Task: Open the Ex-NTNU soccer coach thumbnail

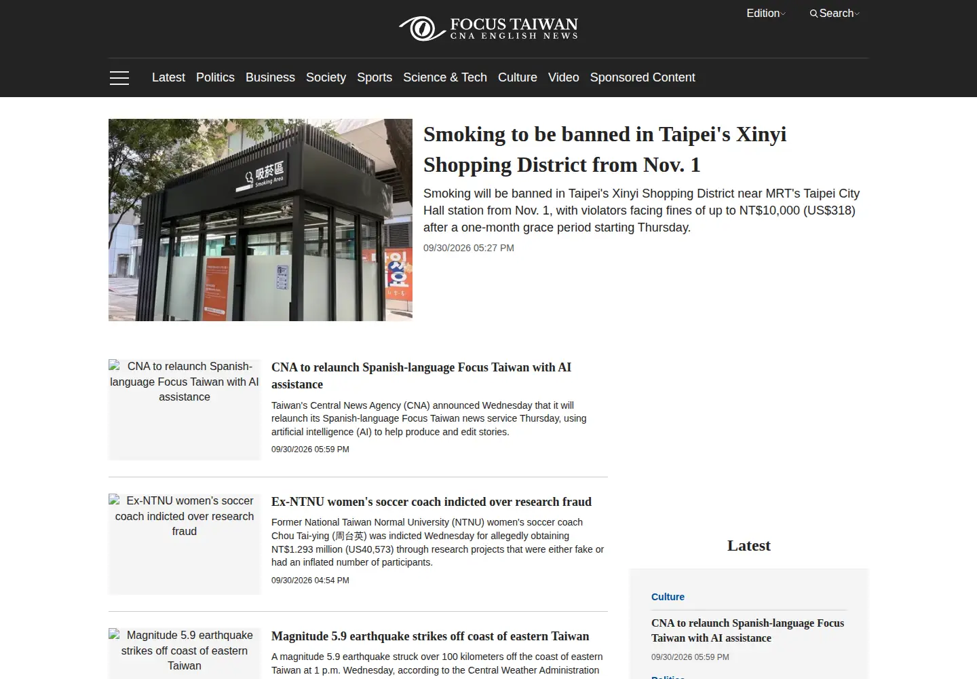Action: tap(185, 544)
